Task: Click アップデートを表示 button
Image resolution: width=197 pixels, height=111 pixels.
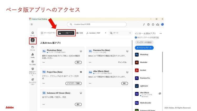Action: pyautogui.click(x=144, y=42)
